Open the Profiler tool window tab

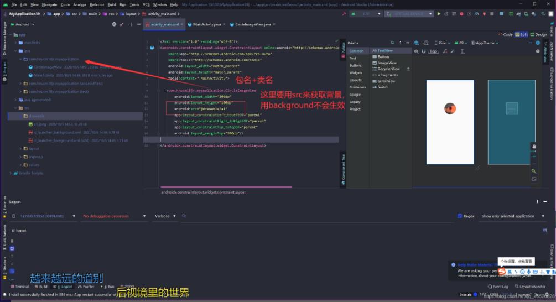[x=86, y=287]
